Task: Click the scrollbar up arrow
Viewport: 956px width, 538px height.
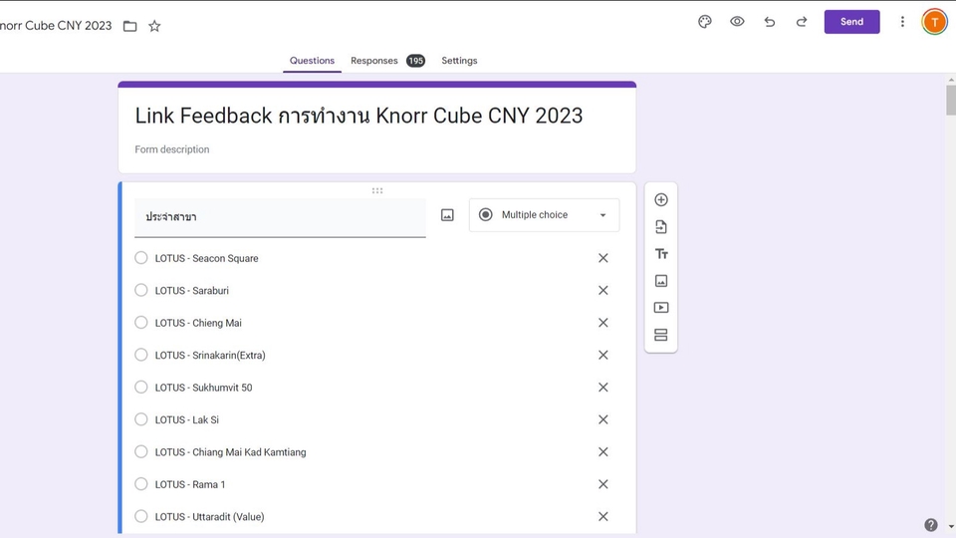Action: coord(951,80)
